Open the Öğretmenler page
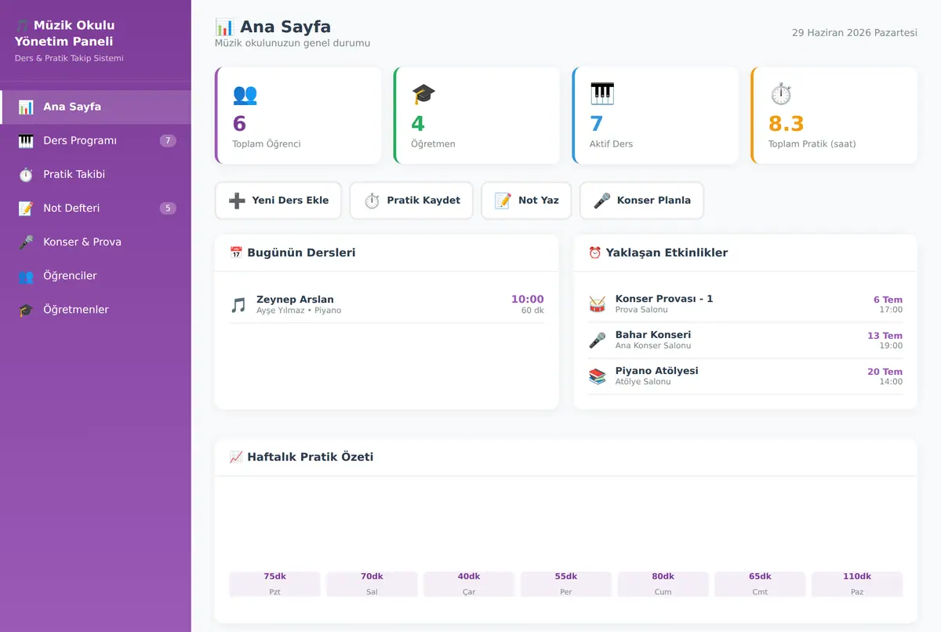Viewport: 941px width, 632px height. [x=96, y=310]
